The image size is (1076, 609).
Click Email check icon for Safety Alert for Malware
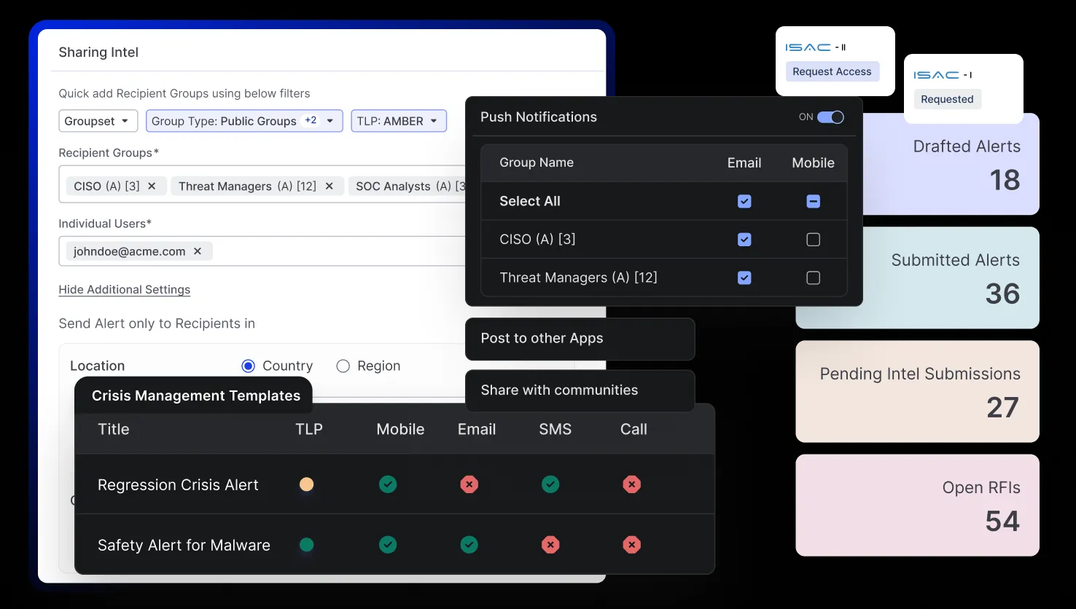469,545
